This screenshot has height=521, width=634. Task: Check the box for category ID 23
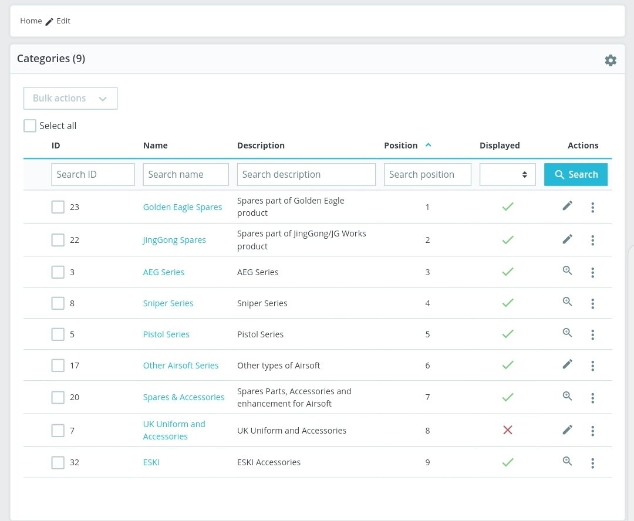coord(58,207)
